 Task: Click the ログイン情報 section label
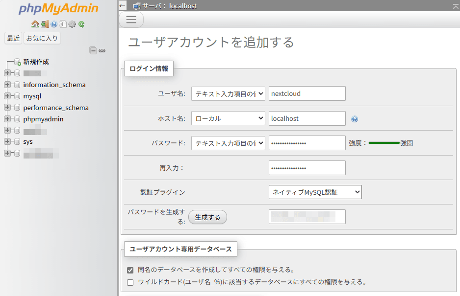pos(149,68)
